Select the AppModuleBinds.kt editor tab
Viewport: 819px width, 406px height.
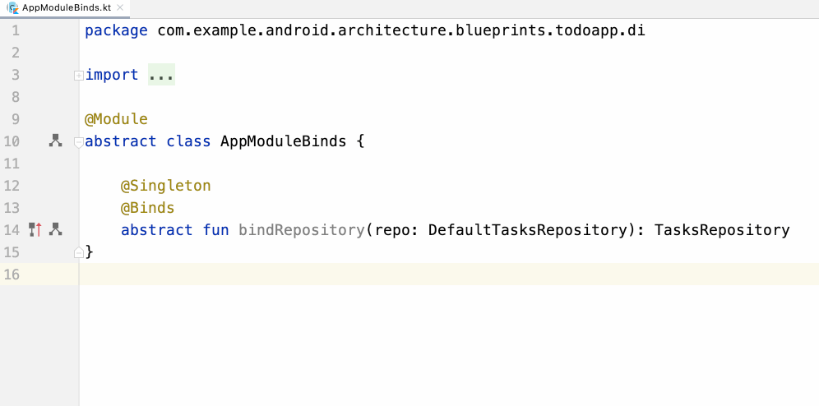tap(66, 7)
